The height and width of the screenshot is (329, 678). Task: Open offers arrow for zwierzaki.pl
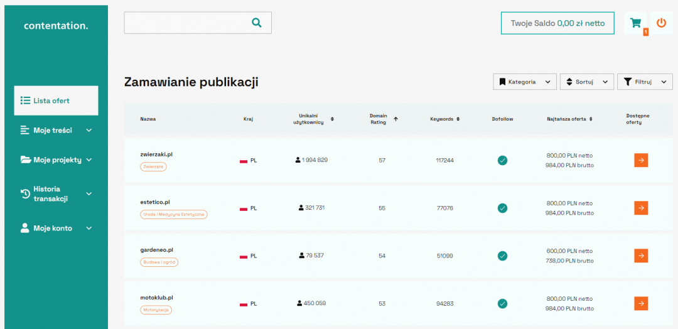pyautogui.click(x=640, y=160)
